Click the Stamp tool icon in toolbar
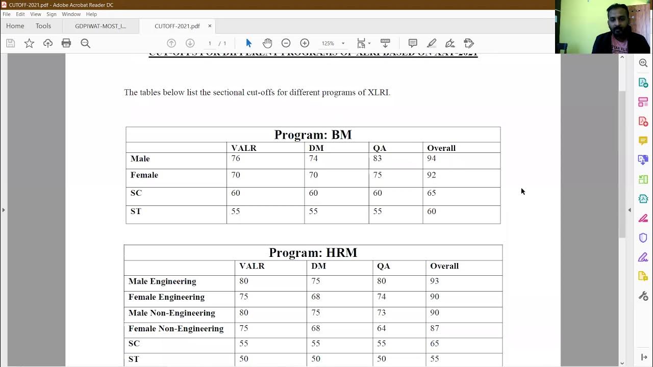This screenshot has width=653, height=367. (469, 43)
